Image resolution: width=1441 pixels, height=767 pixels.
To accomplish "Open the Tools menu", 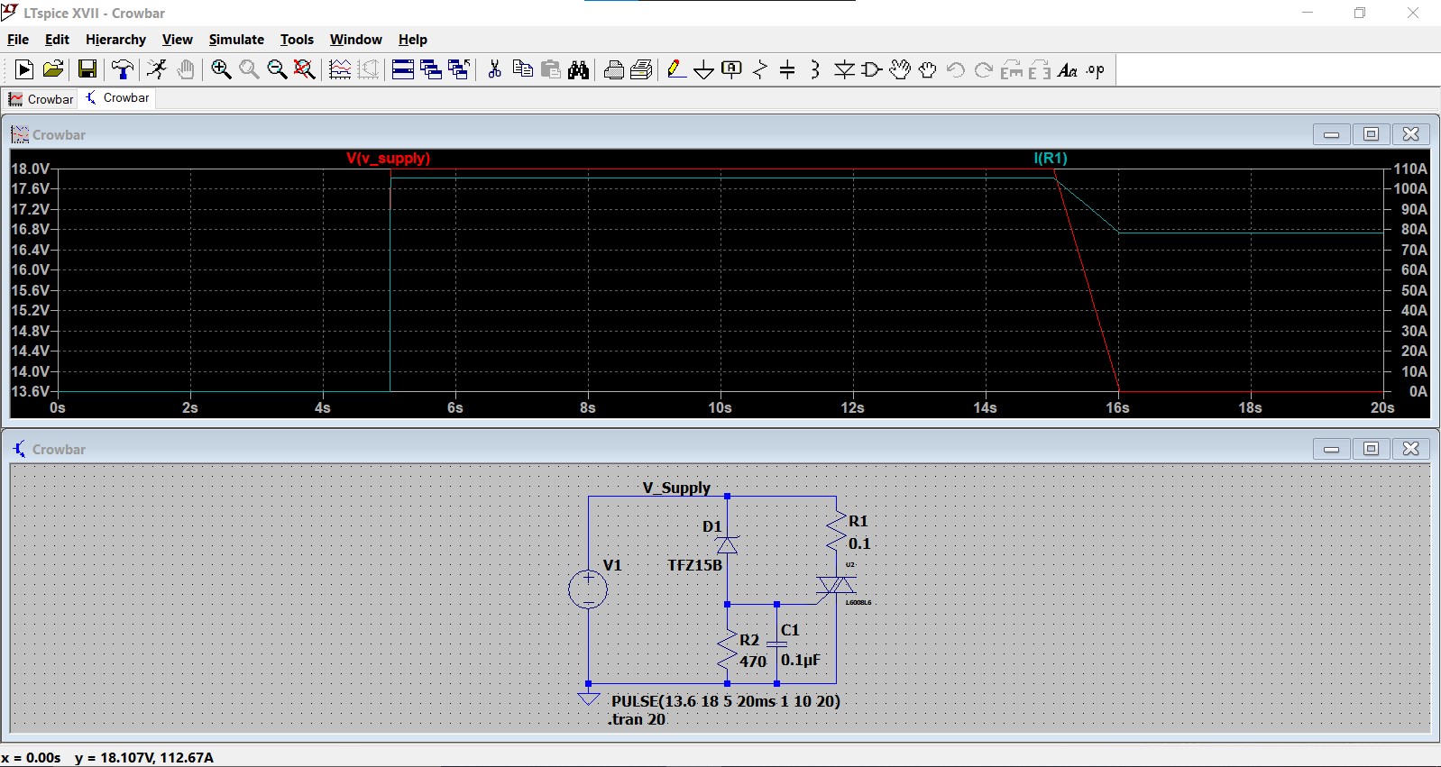I will [297, 40].
